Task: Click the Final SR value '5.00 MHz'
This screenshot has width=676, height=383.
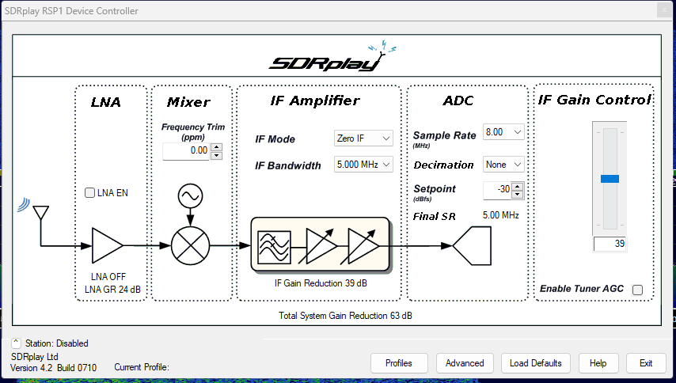Action: coord(500,215)
